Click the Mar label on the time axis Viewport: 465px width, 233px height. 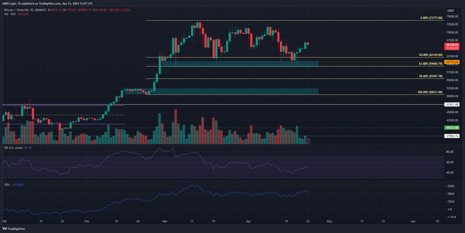click(165, 221)
